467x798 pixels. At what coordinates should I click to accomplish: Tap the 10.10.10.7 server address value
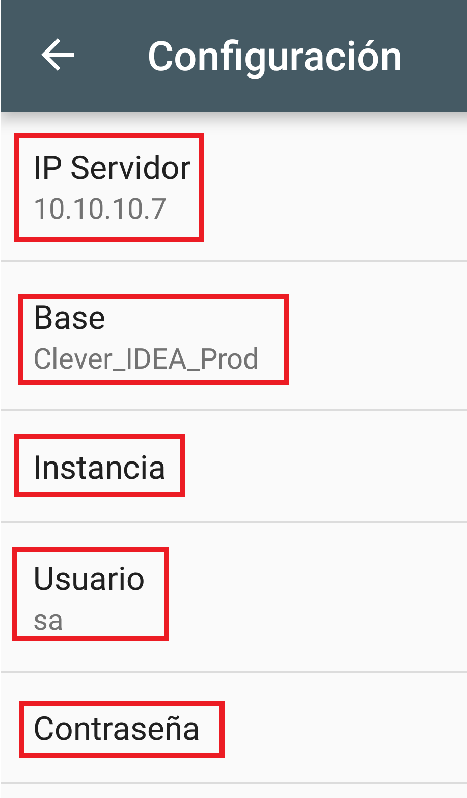(x=100, y=209)
